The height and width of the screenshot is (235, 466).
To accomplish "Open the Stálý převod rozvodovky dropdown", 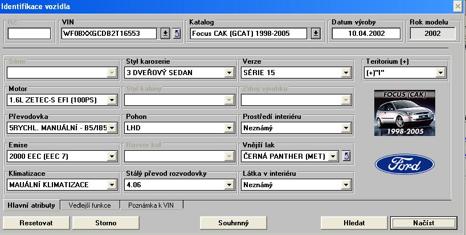I will pos(229,185).
